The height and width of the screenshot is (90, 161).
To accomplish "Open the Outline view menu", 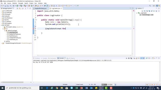I will click(159, 11).
